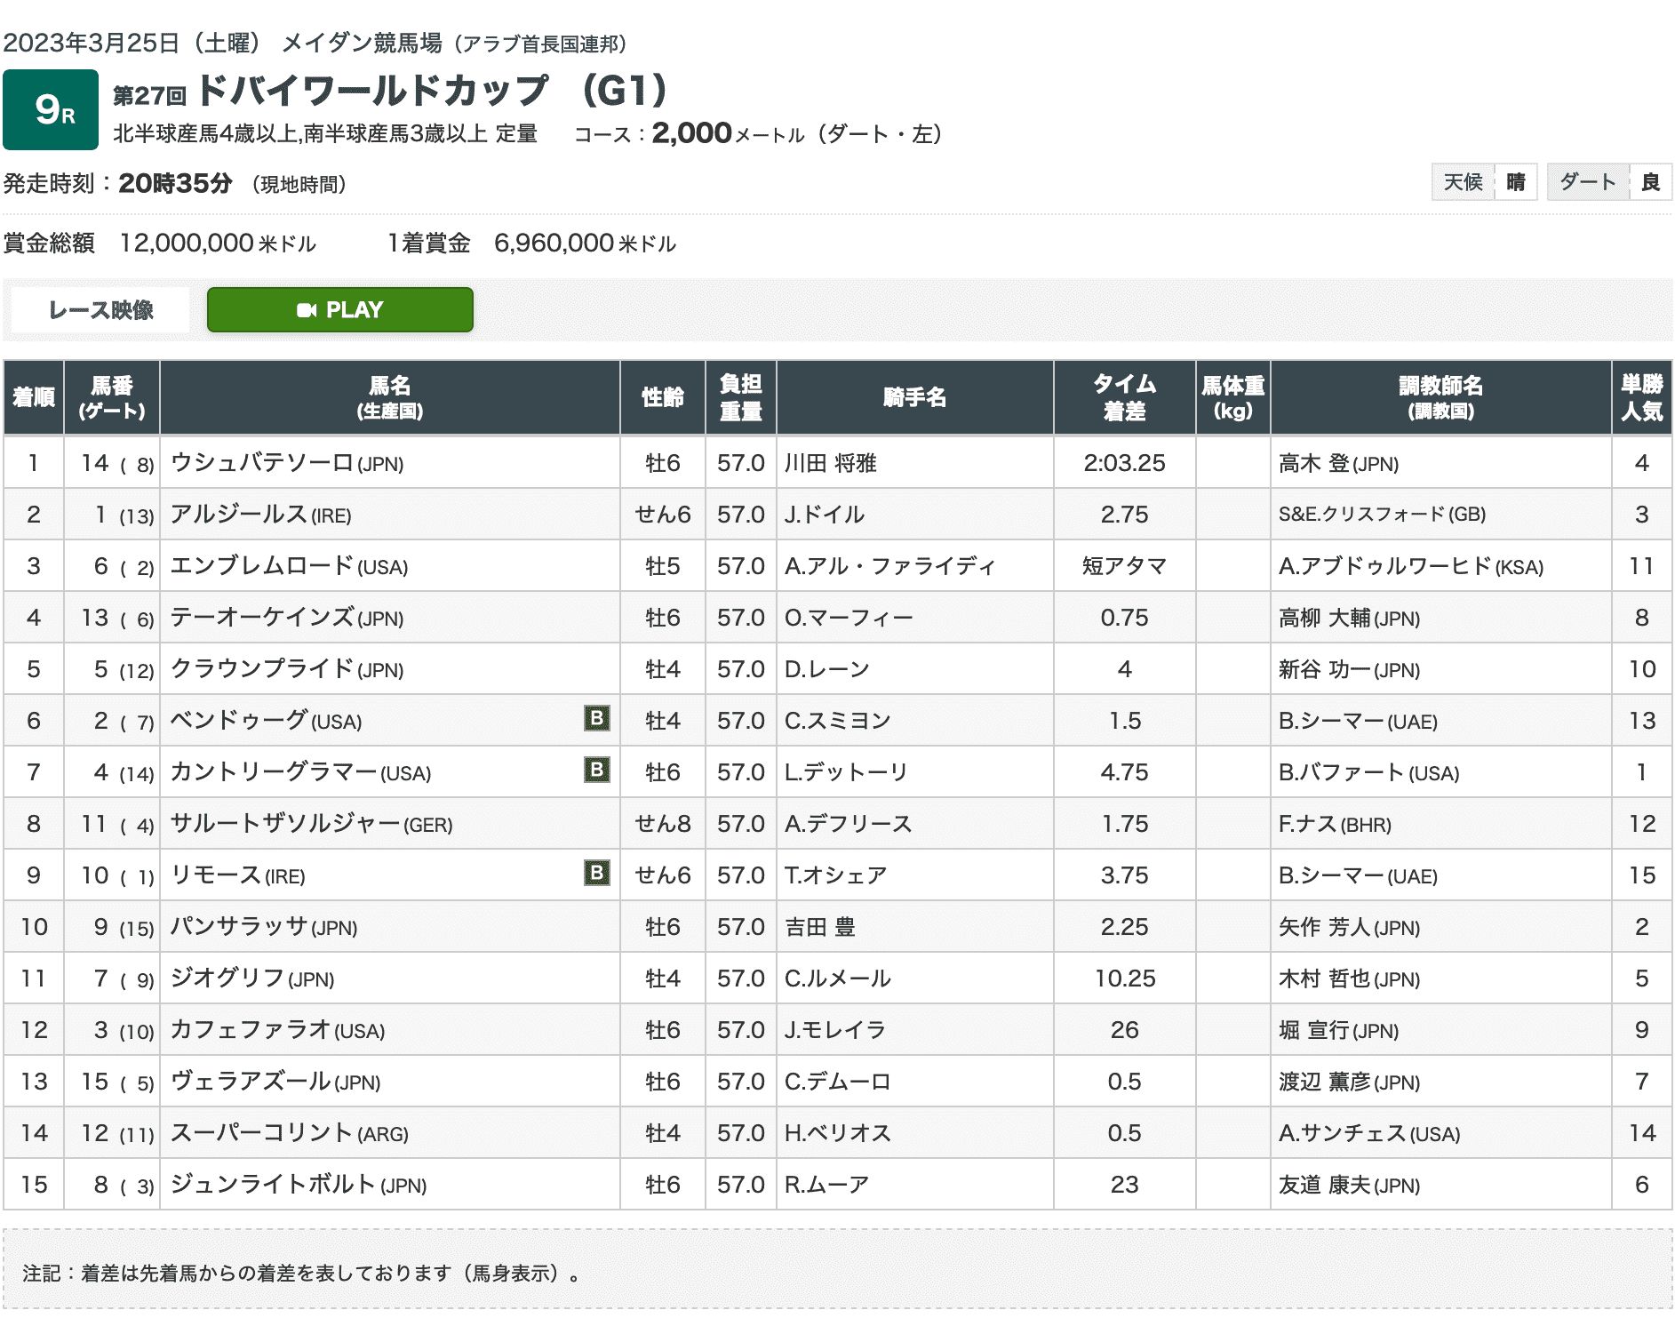The width and height of the screenshot is (1675, 1326).
Task: Click trainer name S&E.クリスフォード
Action: click(x=1361, y=515)
